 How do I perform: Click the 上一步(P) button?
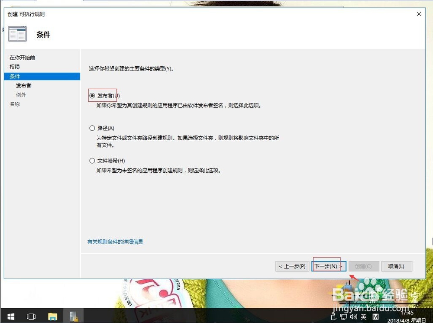[292, 266]
